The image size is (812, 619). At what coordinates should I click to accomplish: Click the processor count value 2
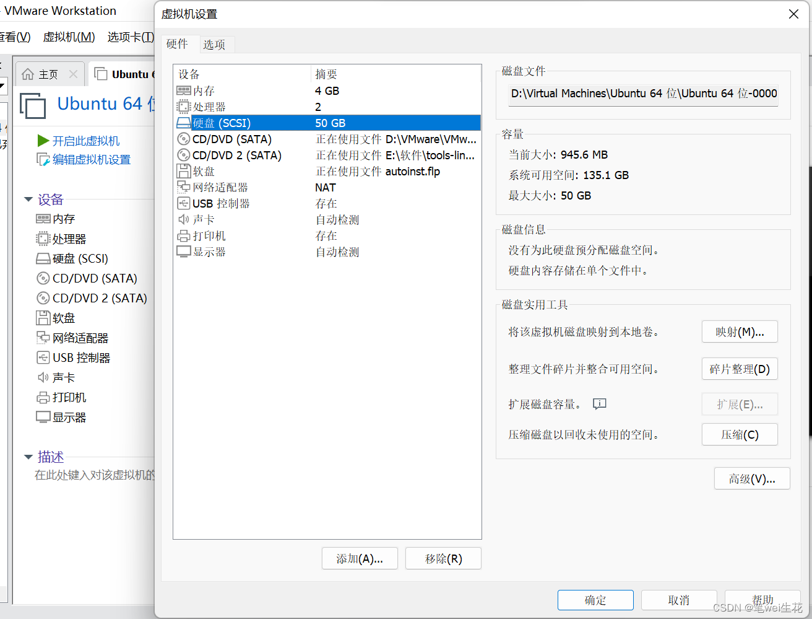(x=318, y=107)
